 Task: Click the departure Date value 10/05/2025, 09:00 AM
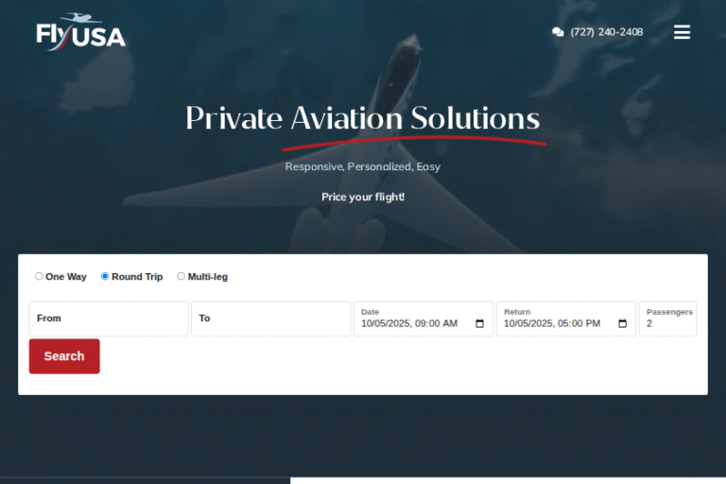click(x=409, y=323)
